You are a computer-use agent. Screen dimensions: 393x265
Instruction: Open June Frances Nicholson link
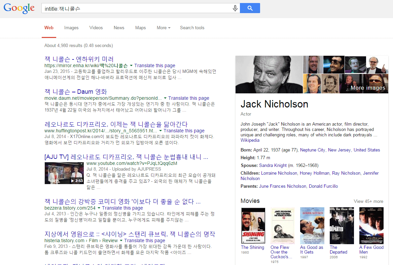pyautogui.click(x=283, y=186)
